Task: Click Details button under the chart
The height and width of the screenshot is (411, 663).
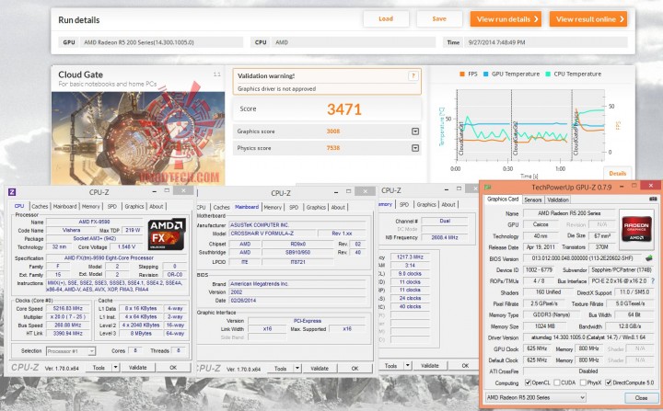Action: 617,173
